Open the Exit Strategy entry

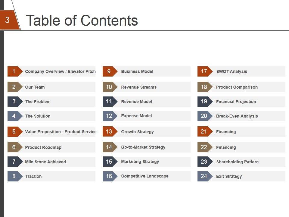(x=229, y=177)
